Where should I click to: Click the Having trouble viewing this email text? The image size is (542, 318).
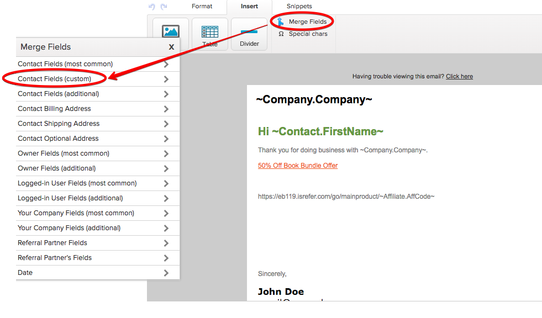[x=398, y=76]
